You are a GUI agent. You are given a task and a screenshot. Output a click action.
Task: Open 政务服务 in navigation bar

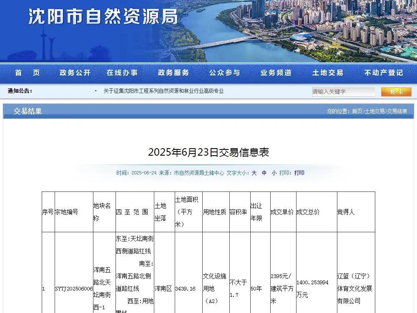pyautogui.click(x=173, y=73)
